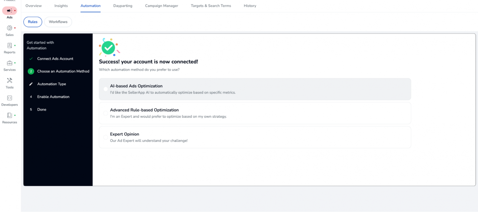The width and height of the screenshot is (478, 212).
Task: Open the Insights tab
Action: click(61, 6)
